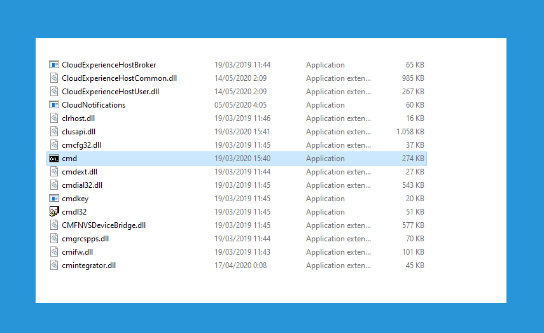Click the cmdext.dll file icon
The width and height of the screenshot is (544, 333).
coord(54,171)
